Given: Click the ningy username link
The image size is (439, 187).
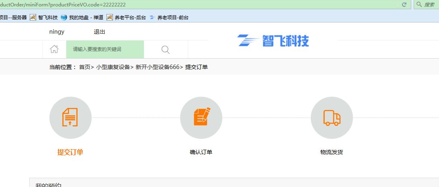Looking at the screenshot, I should [x=57, y=32].
